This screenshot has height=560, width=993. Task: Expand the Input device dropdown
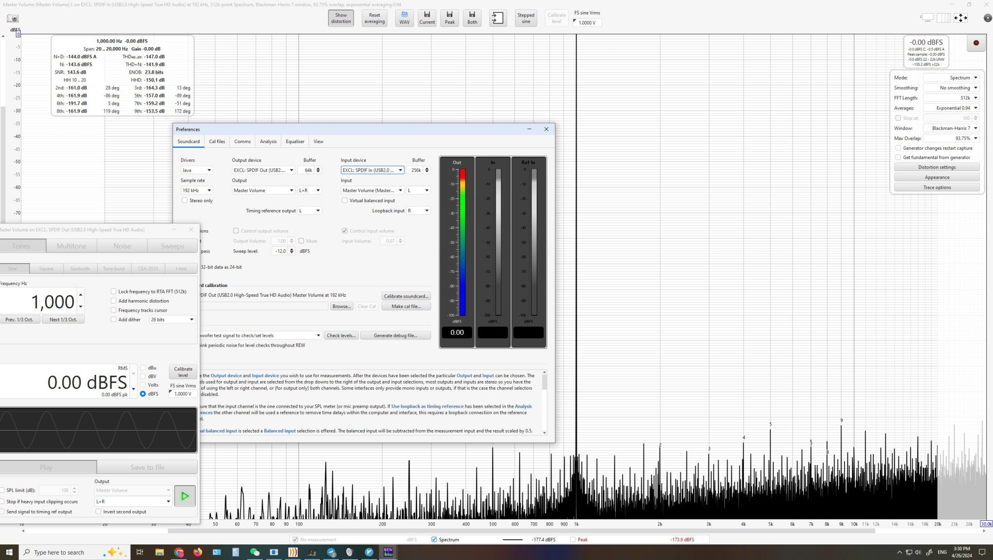tap(372, 170)
